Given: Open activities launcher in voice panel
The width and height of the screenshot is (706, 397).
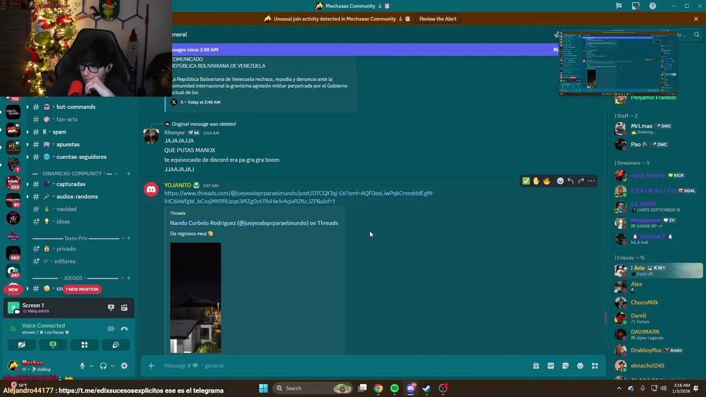Looking at the screenshot, I should (84, 345).
